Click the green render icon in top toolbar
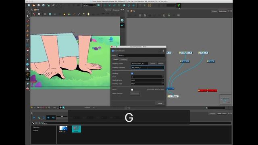 [x=179, y=5]
